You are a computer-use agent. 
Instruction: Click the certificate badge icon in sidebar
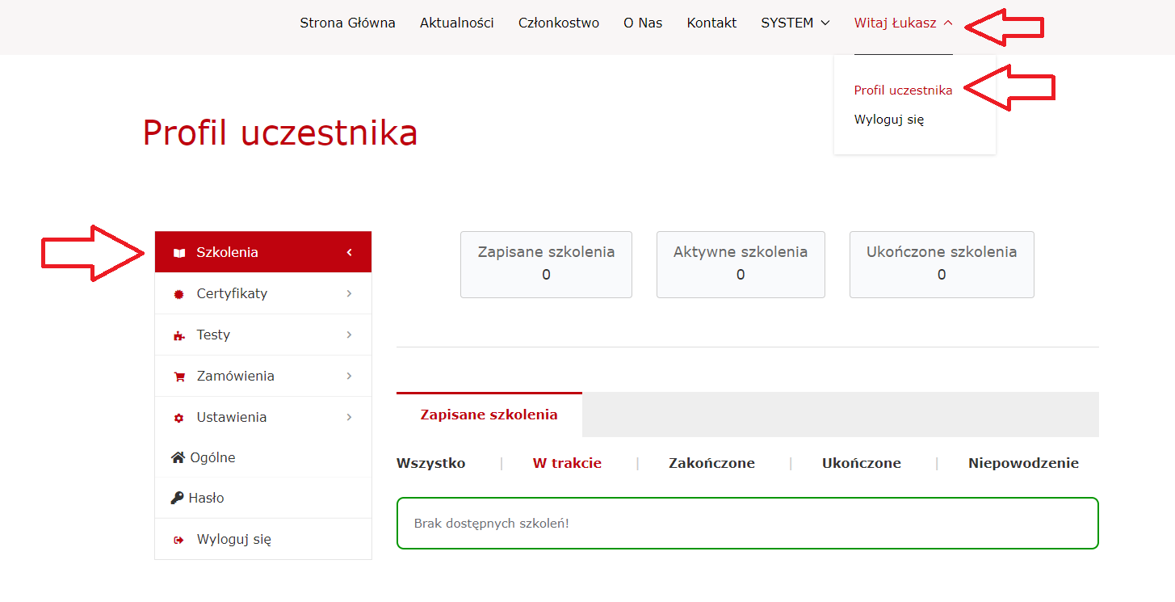179,294
